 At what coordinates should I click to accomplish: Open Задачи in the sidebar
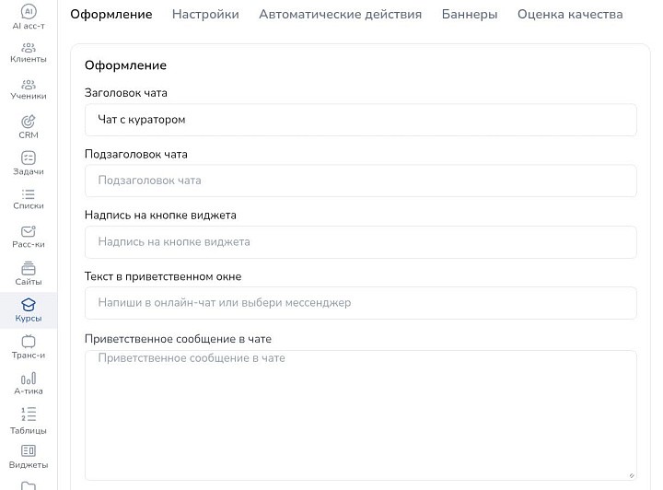[x=29, y=158]
